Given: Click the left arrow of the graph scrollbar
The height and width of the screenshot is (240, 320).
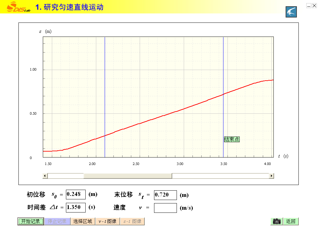Looking at the screenshot, I should [x=45, y=176].
